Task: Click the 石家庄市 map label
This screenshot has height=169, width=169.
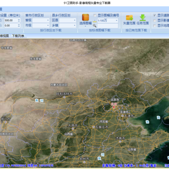Action: point(102,127)
